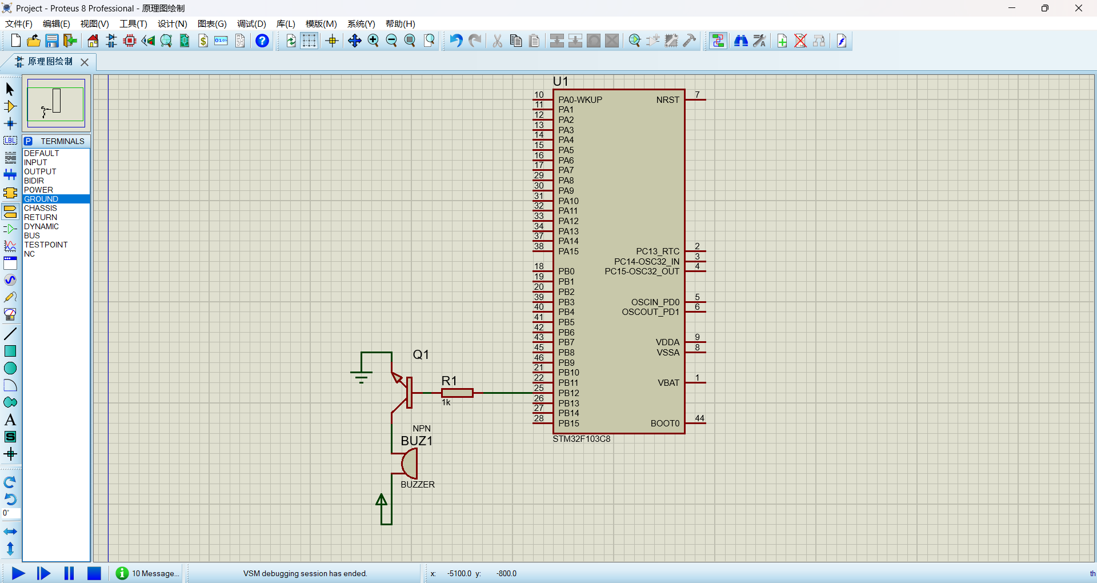
Task: Click the overview preview thumbnail
Action: point(56,103)
